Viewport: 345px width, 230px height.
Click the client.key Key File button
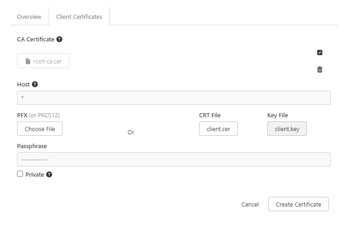click(x=287, y=129)
